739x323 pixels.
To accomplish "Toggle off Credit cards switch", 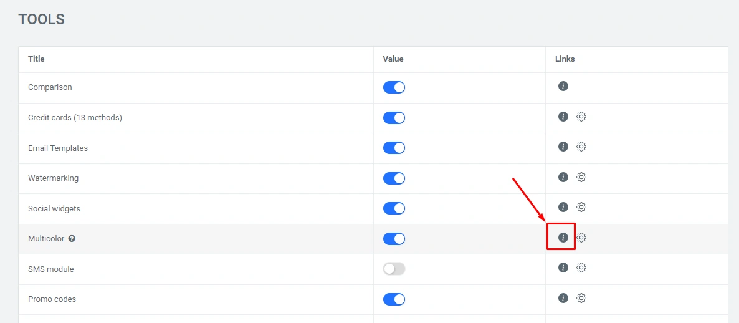I will tap(394, 118).
